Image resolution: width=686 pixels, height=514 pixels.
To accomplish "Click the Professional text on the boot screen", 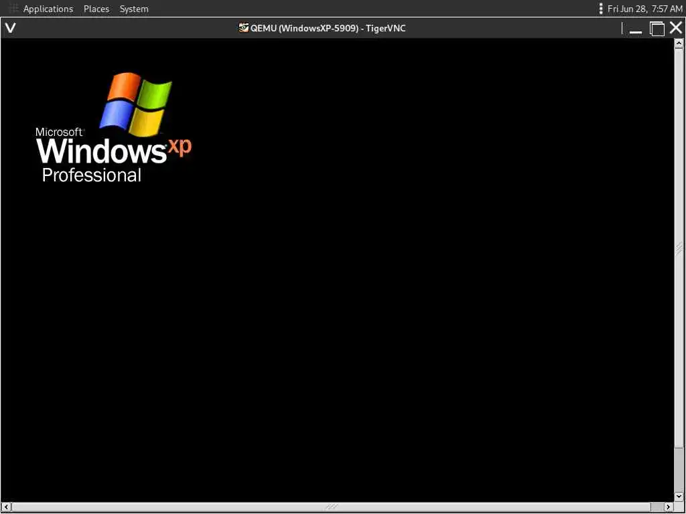I will point(91,176).
